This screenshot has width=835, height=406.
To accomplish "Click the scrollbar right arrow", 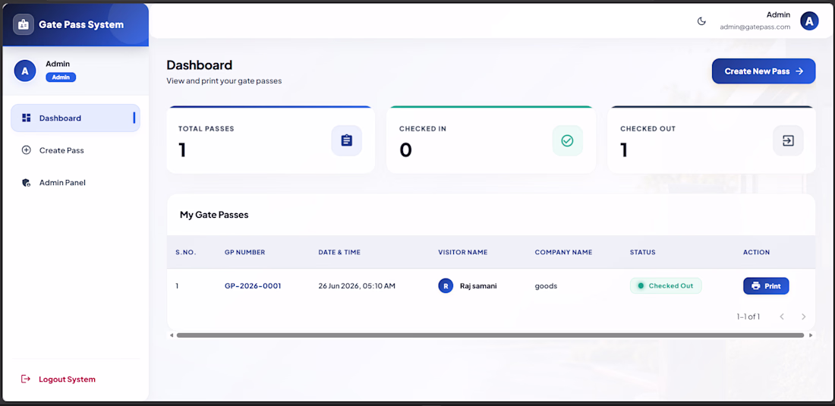I will pos(811,335).
